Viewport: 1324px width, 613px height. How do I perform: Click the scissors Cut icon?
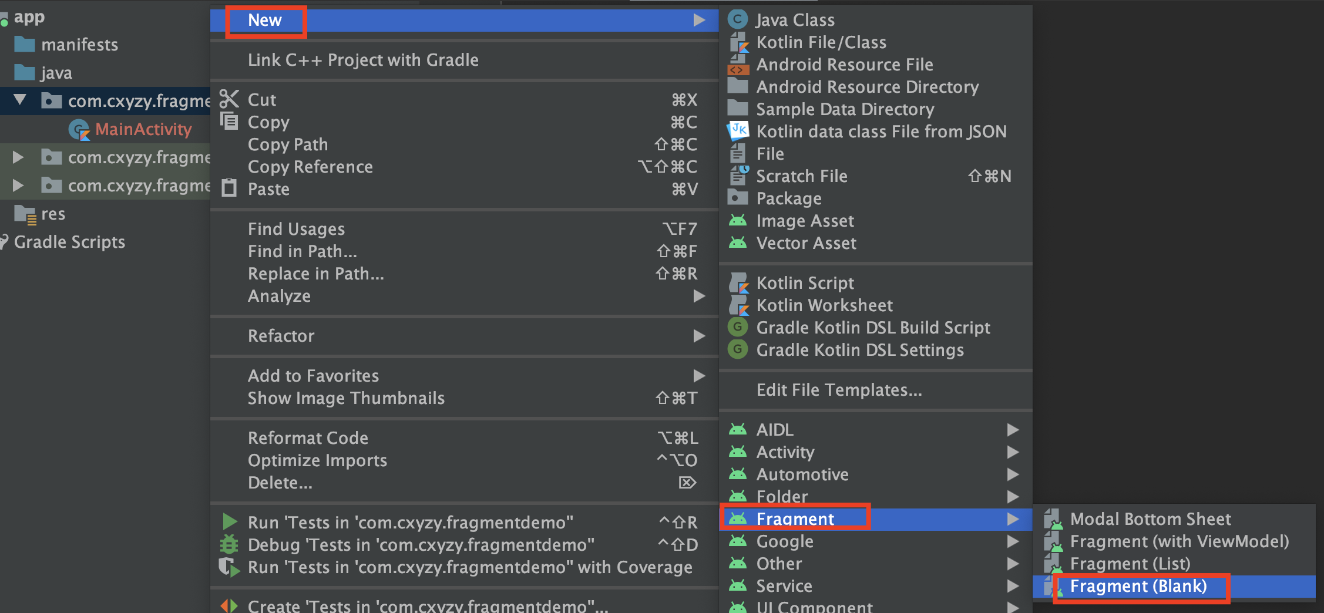pos(229,99)
